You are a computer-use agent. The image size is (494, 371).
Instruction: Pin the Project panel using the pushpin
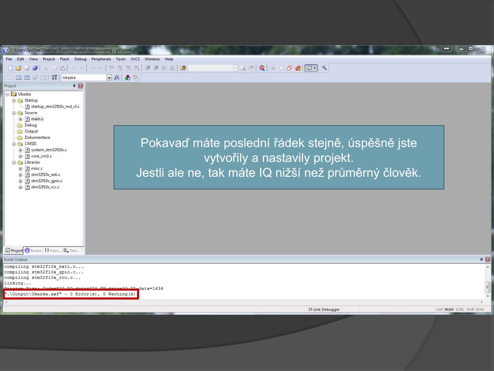(x=74, y=86)
